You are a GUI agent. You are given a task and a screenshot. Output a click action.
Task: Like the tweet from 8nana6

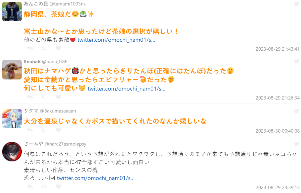[58, 97]
